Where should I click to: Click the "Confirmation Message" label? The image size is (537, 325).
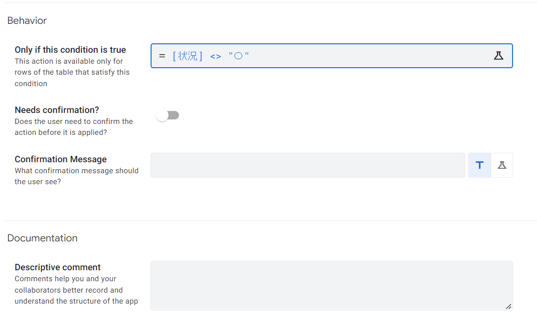pos(61,159)
